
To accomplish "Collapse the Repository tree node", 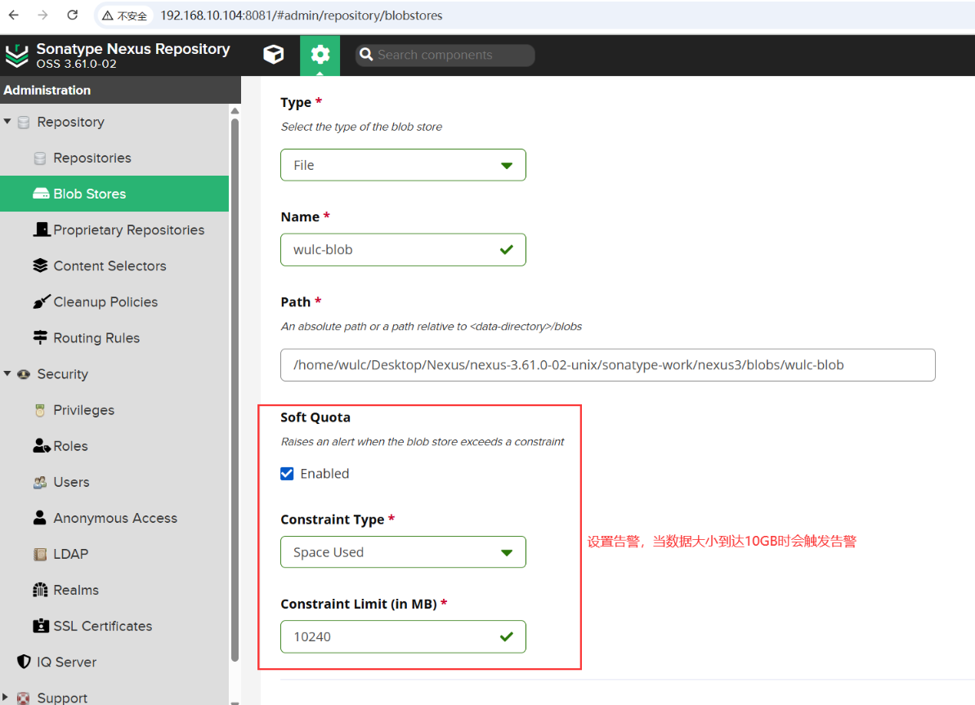I will click(x=7, y=121).
